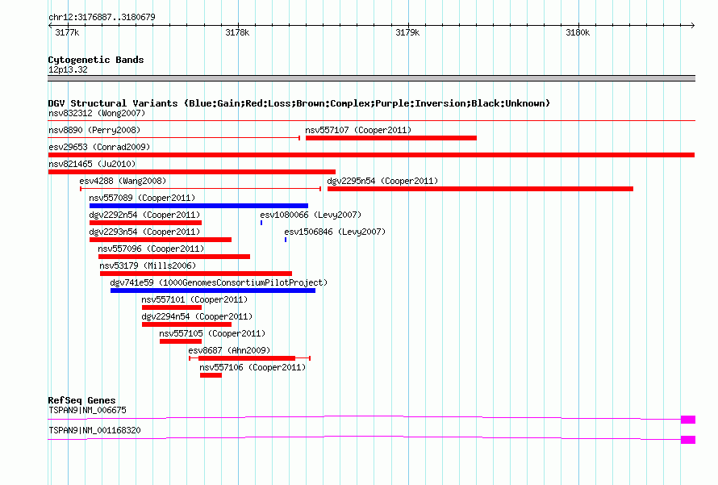Click the nsv557096 (Cooper2011) label
Screen dimensions: 718x485
pyautogui.click(x=151, y=249)
